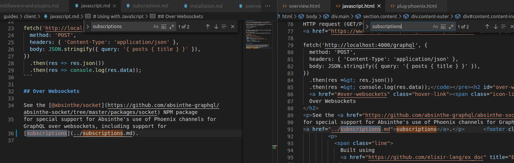The height and width of the screenshot is (163, 514).
Task: Open the subscriptions.md tab
Action: pos(150,6)
